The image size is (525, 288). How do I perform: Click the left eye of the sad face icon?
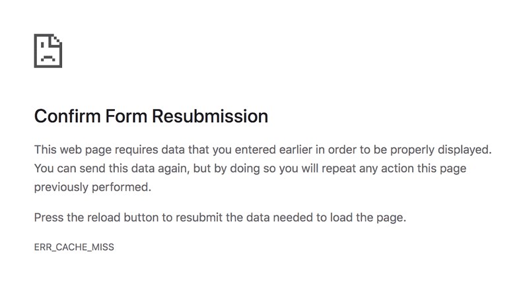click(x=42, y=44)
